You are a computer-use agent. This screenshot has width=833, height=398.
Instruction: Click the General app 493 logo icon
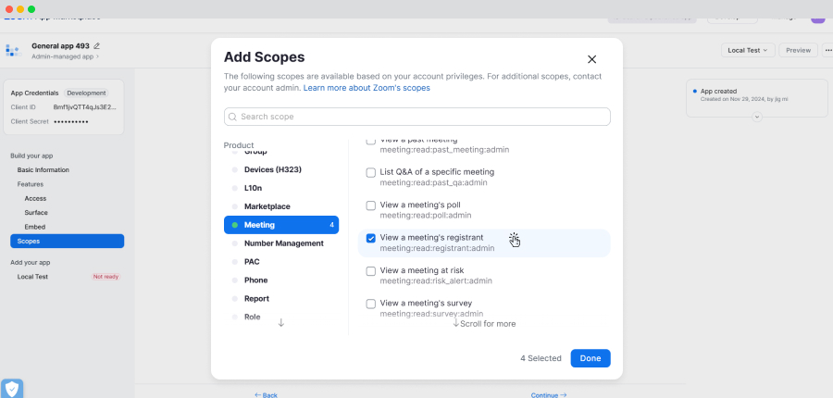(13, 51)
